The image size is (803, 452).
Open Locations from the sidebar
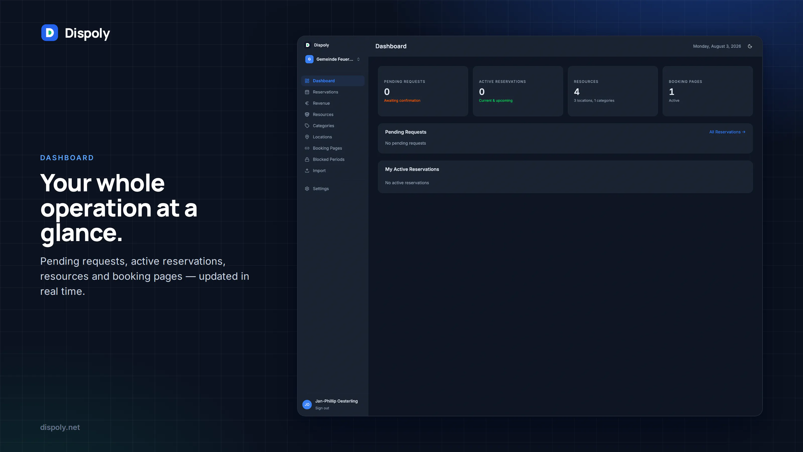pos(332,137)
